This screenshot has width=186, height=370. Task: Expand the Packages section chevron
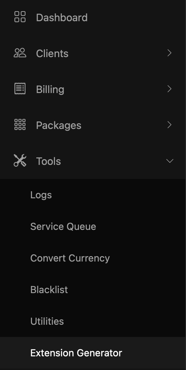click(x=169, y=125)
